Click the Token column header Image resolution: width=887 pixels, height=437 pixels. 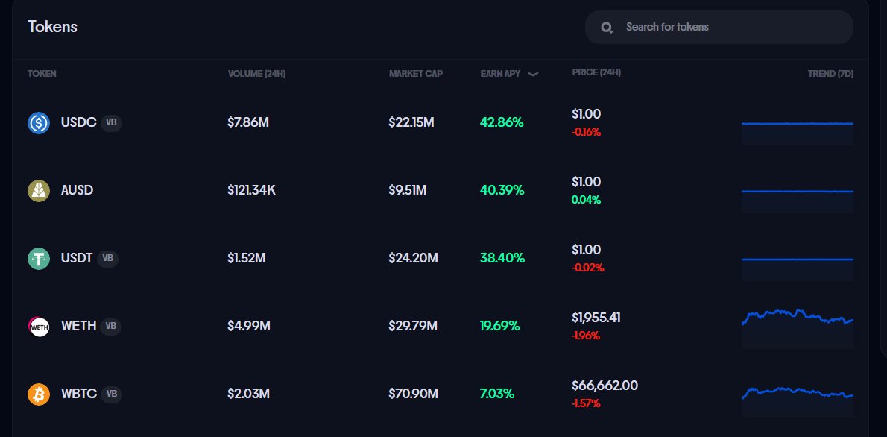point(42,74)
